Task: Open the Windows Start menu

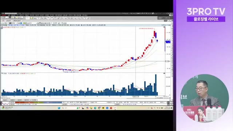Action: tap(59, 108)
